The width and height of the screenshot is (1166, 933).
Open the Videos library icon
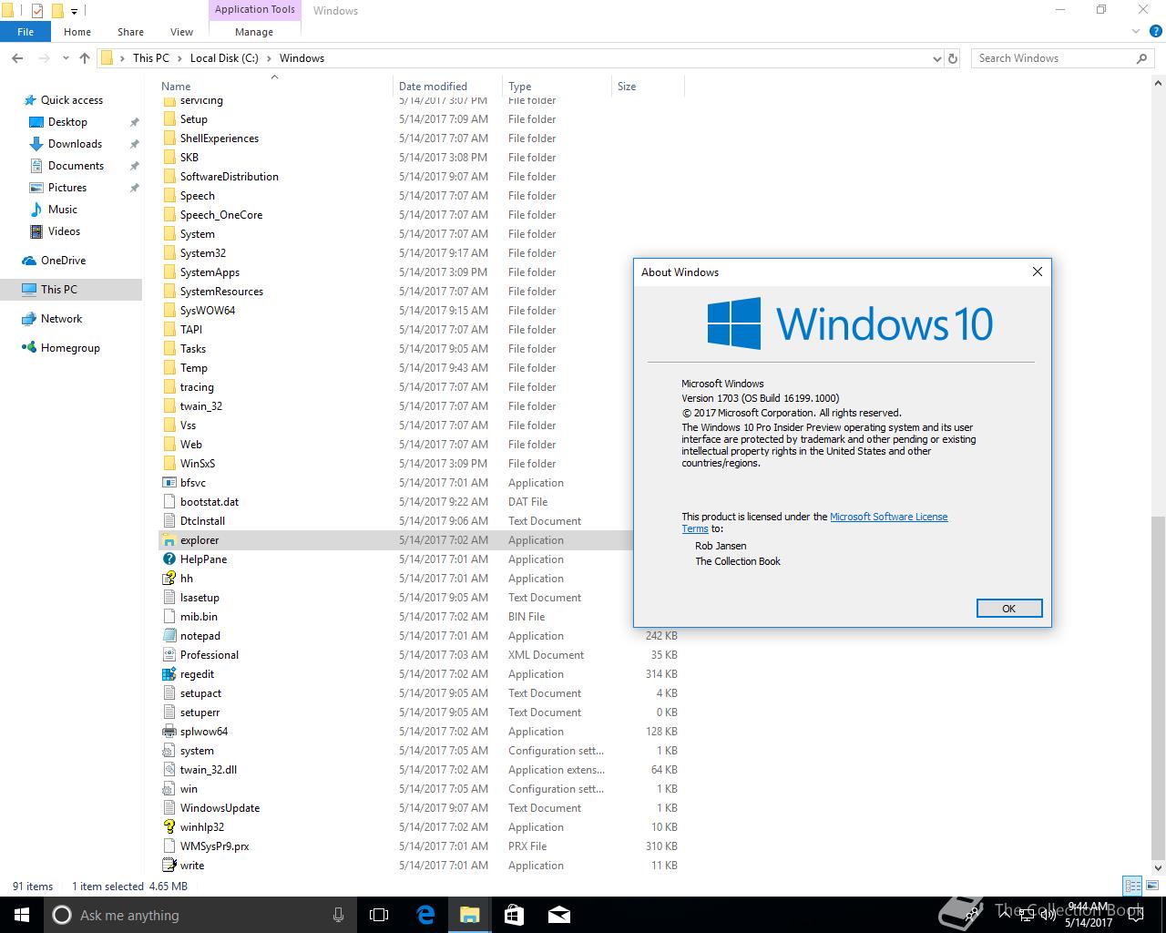point(36,231)
